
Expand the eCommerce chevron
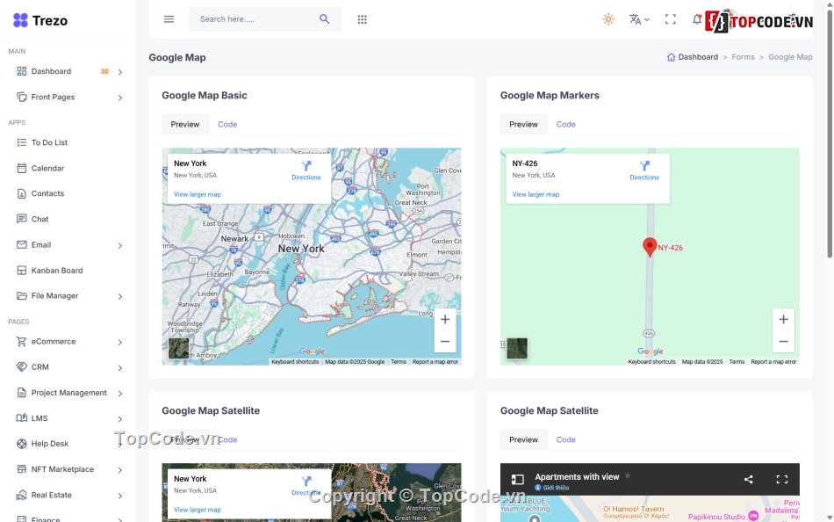[x=120, y=342]
